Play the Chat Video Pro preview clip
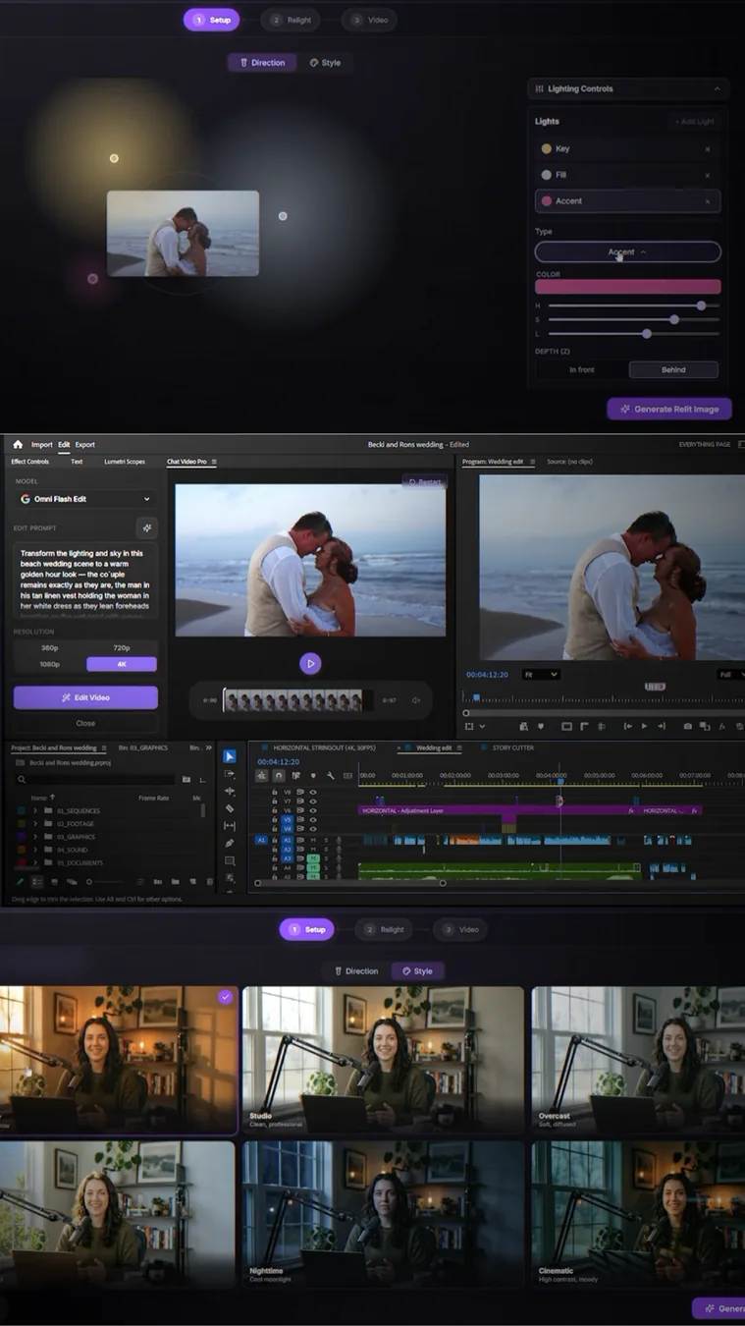Image resolution: width=745 pixels, height=1326 pixels. (x=310, y=664)
